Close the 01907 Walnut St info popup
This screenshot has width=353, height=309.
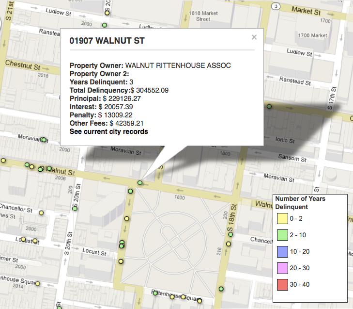click(x=254, y=37)
